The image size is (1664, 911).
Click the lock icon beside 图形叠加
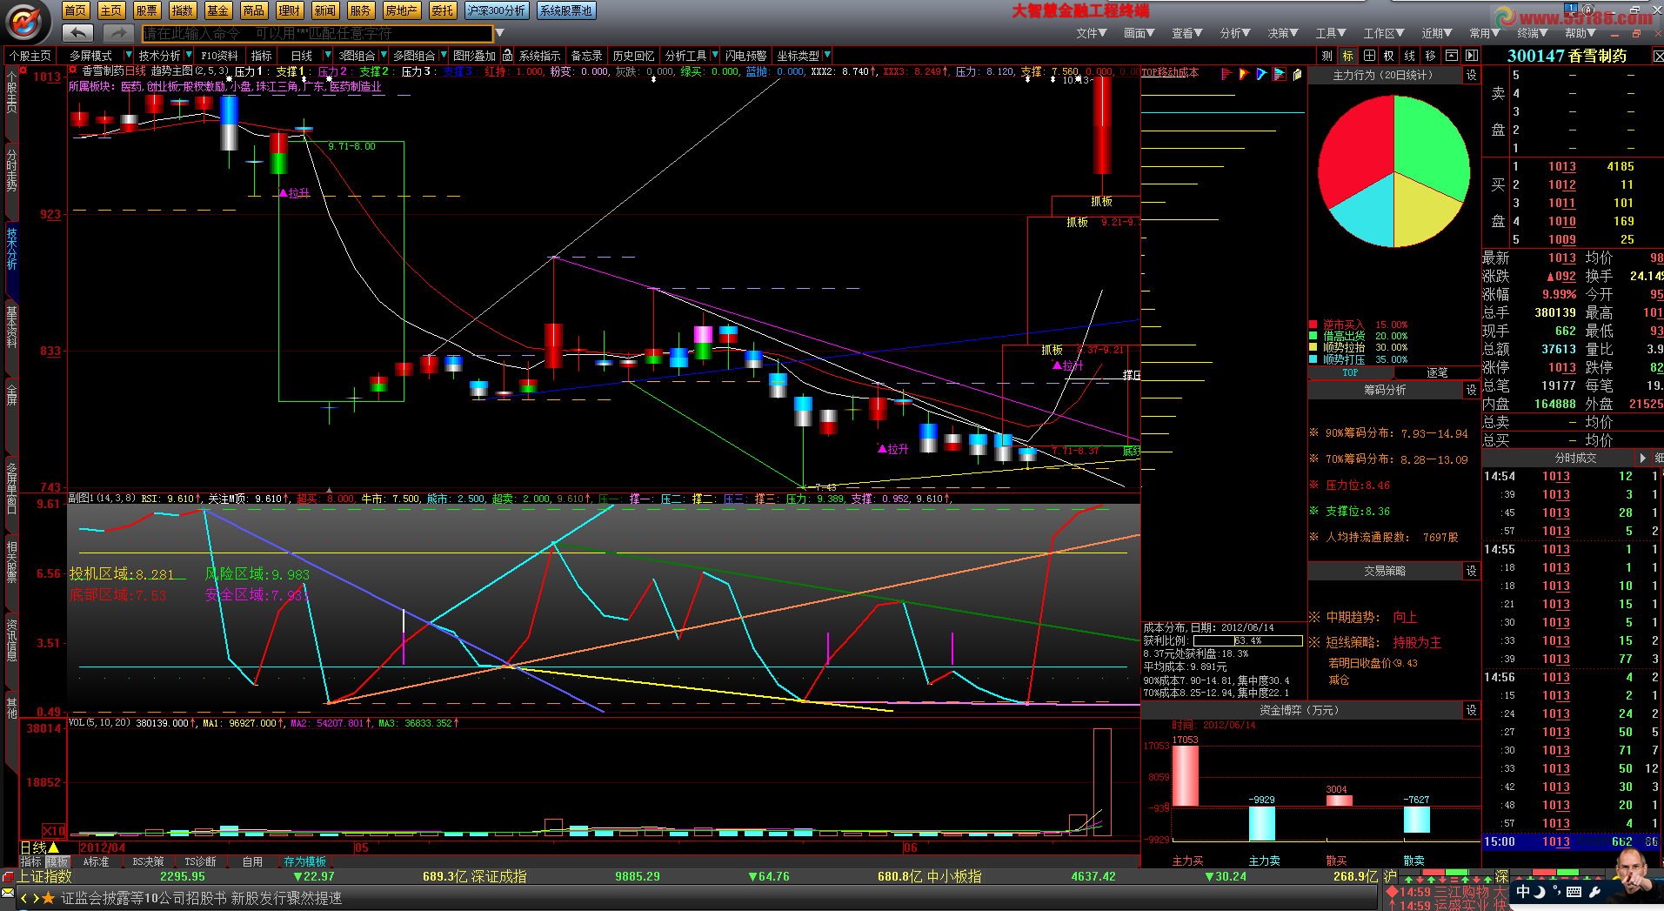(507, 55)
